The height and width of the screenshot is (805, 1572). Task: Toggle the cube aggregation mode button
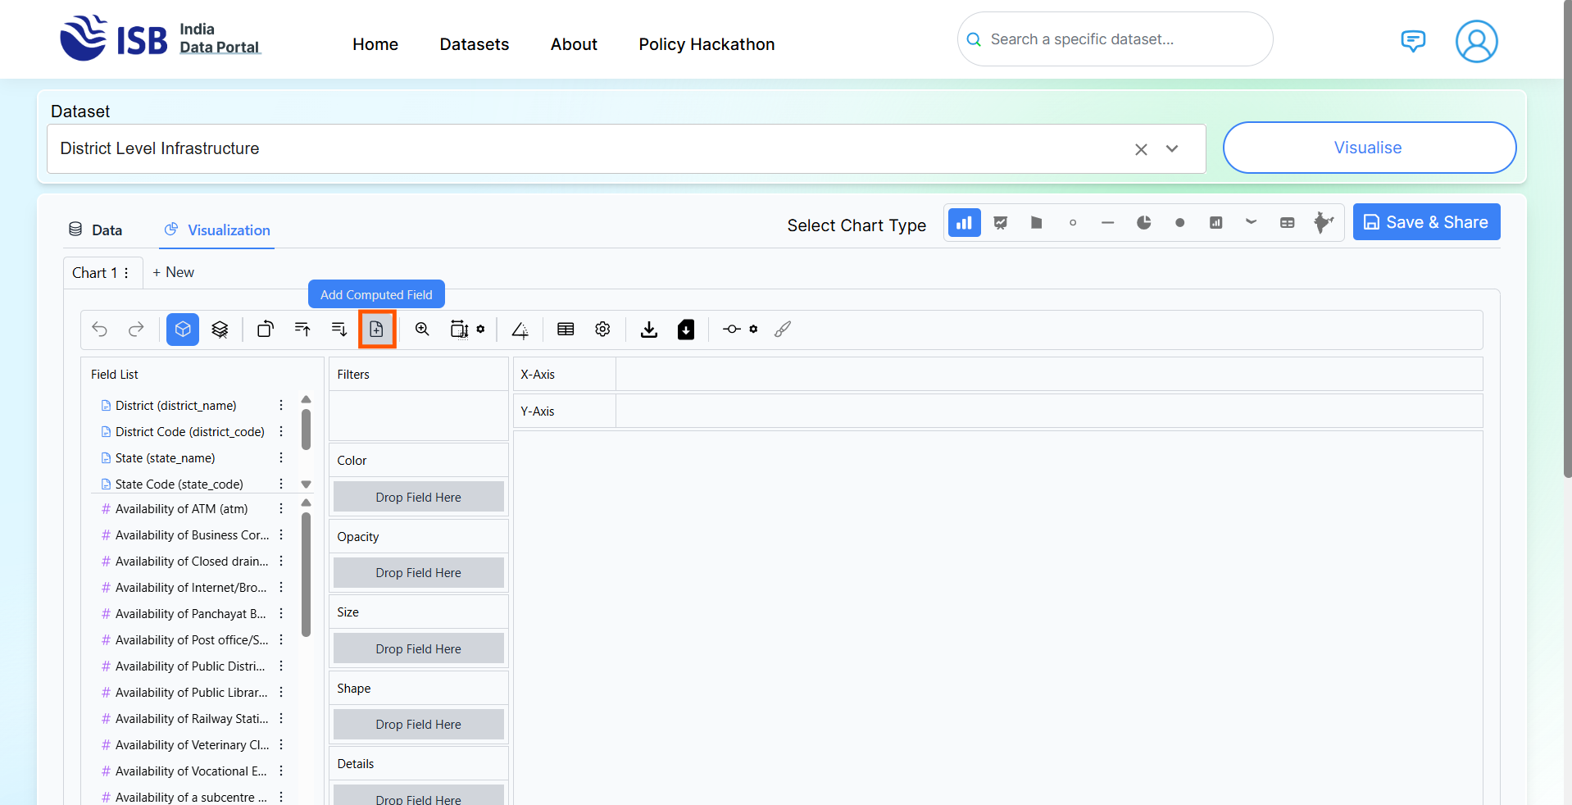[x=183, y=330]
